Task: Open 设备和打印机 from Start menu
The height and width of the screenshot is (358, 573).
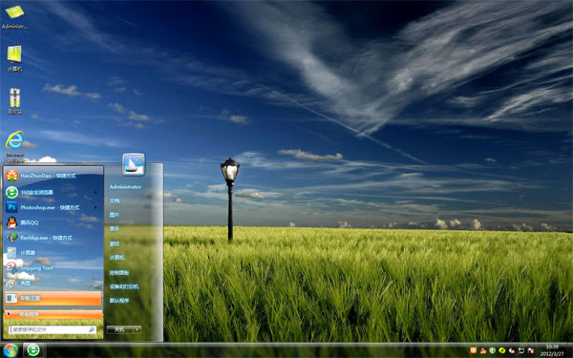Action: pyautogui.click(x=124, y=286)
